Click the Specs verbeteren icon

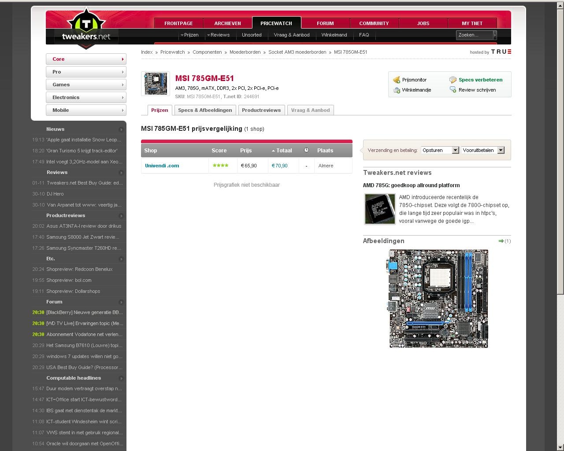pos(453,80)
